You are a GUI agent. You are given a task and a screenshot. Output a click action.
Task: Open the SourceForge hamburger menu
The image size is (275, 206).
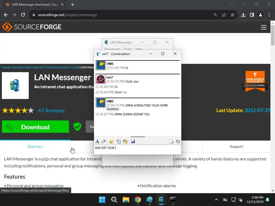[264, 27]
